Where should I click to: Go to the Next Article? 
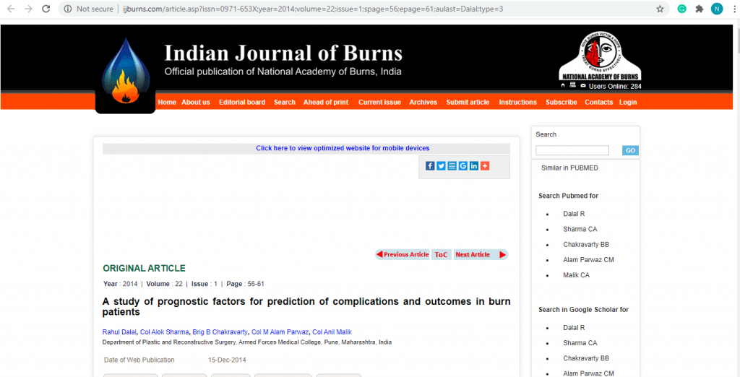click(x=480, y=255)
